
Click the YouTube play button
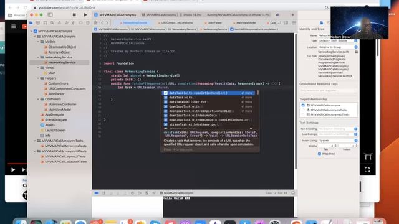(13, 170)
